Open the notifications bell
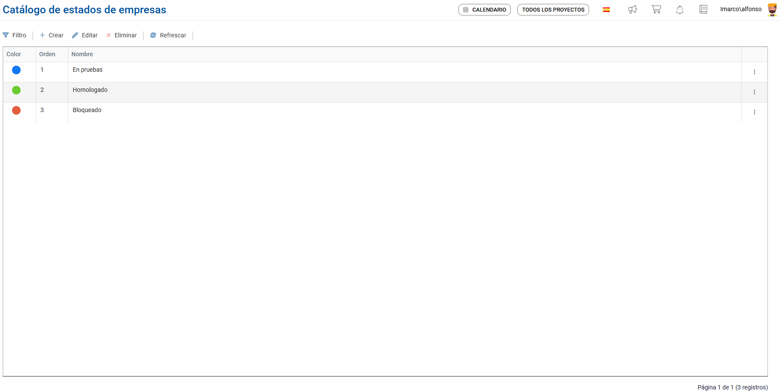 tap(680, 9)
